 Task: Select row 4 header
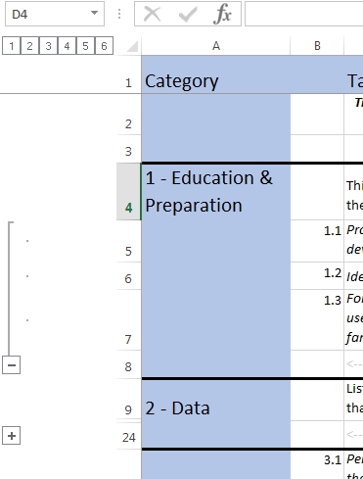click(128, 191)
